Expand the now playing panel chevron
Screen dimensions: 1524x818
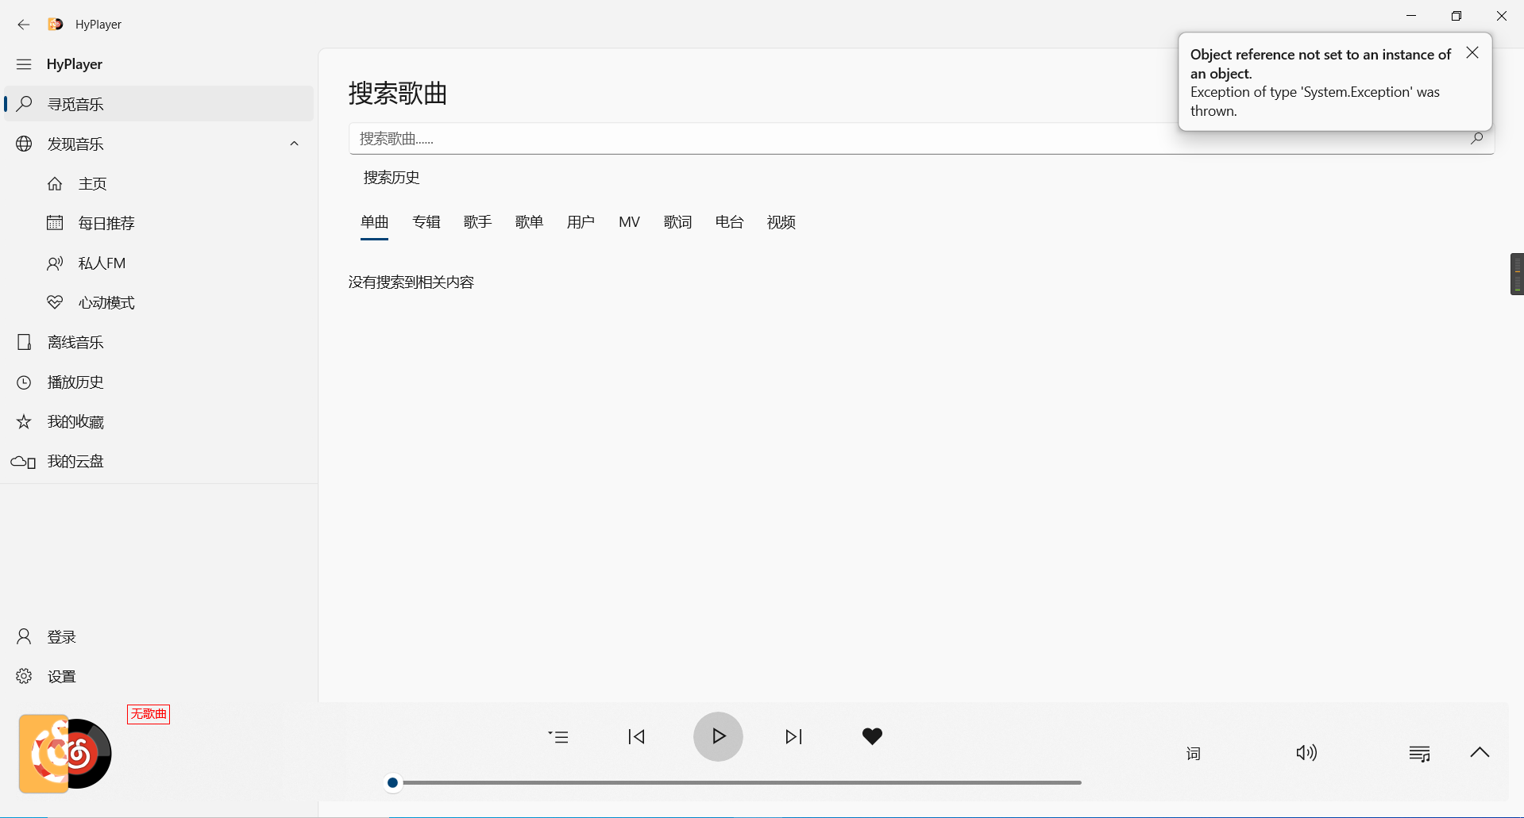click(1480, 752)
